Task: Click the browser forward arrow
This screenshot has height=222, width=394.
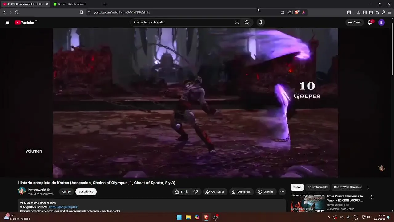Action: click(10, 12)
